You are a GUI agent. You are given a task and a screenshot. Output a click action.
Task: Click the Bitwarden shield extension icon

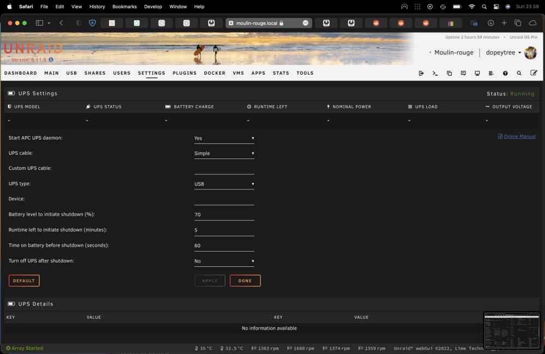[x=92, y=23]
